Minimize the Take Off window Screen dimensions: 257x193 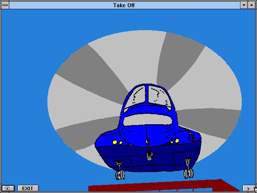(x=244, y=5)
